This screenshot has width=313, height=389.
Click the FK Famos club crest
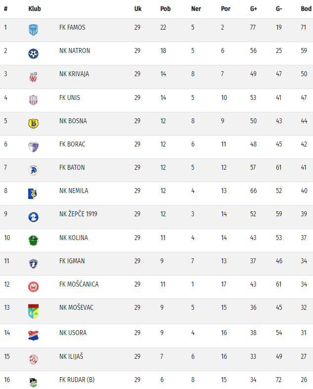point(33,29)
